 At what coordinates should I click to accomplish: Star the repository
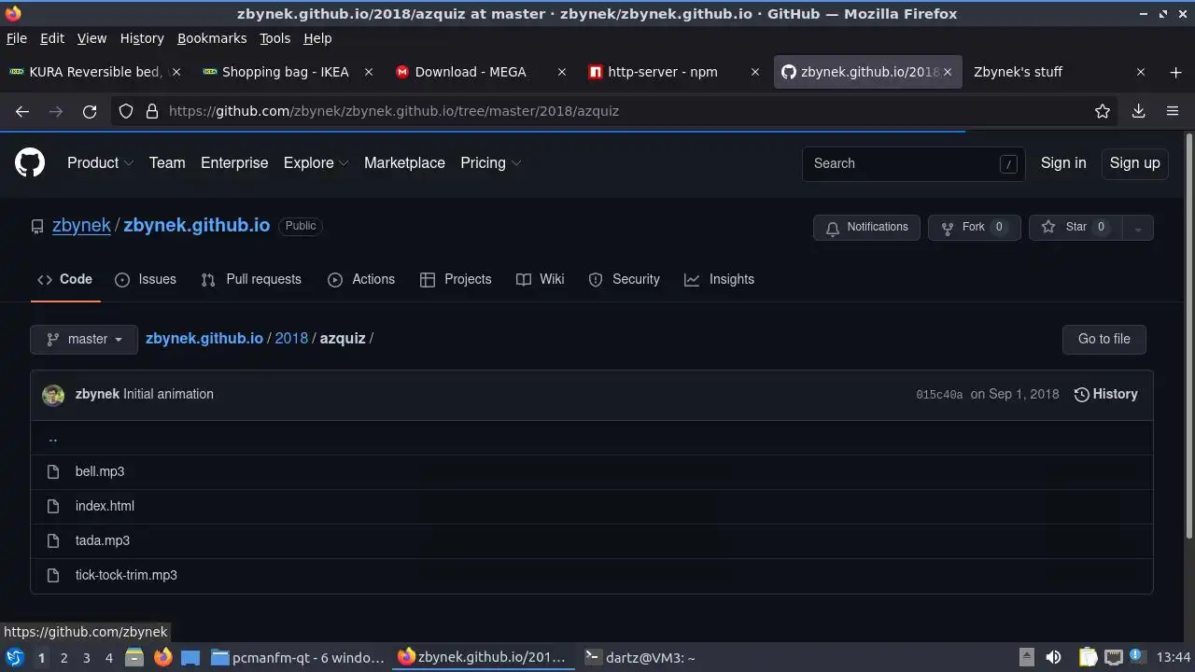tap(1075, 228)
